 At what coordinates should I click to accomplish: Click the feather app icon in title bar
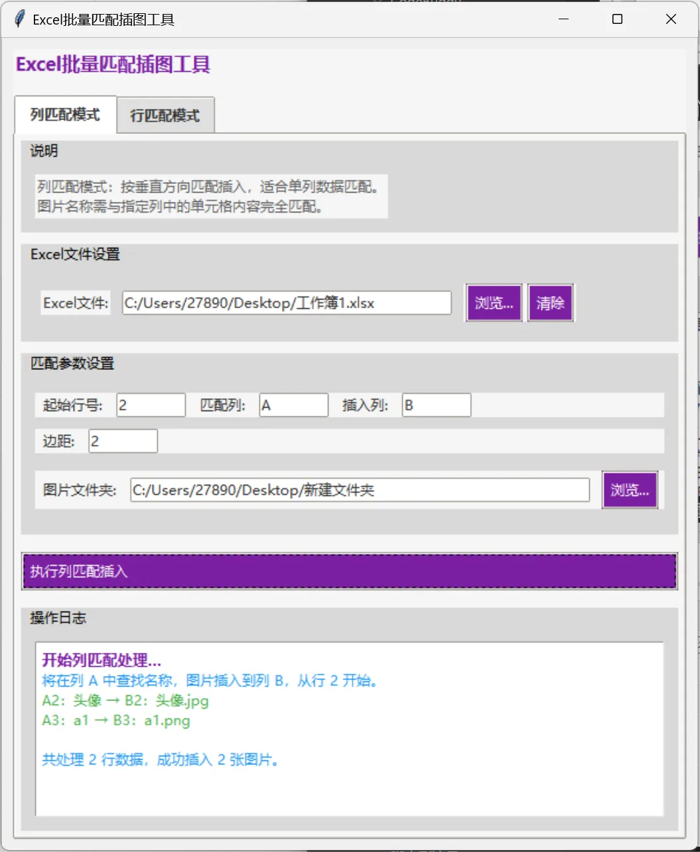[20, 19]
